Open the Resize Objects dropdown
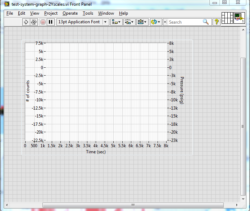Screen dimensions: 250x211 142,22
